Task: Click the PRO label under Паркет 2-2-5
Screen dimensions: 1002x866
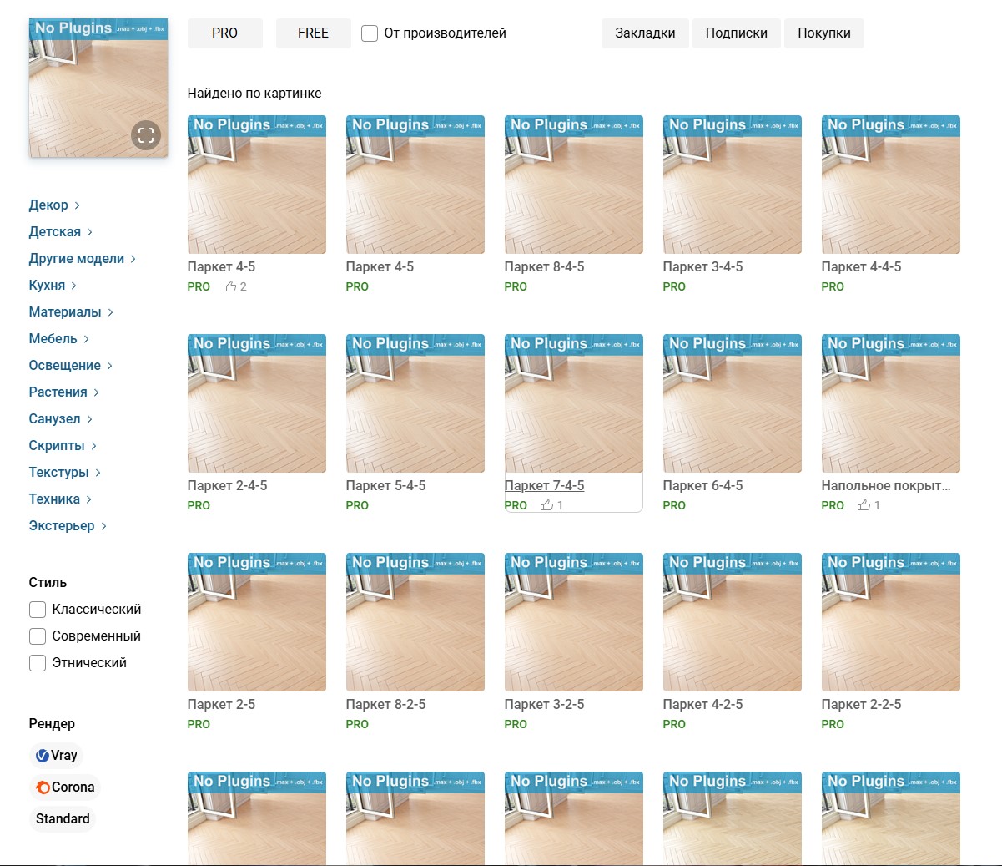Action: tap(833, 724)
